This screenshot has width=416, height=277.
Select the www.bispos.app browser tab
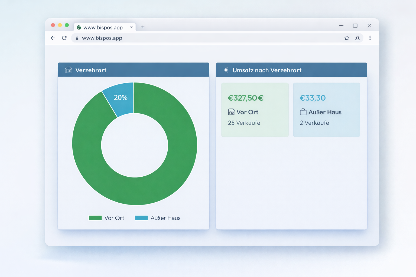point(103,27)
